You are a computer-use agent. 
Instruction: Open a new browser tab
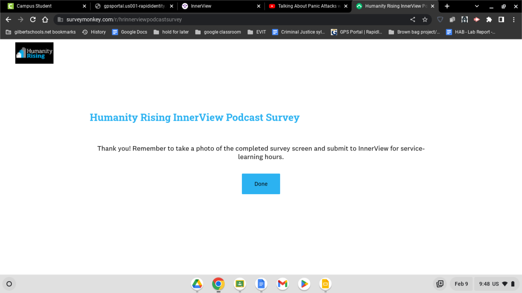[x=447, y=6]
